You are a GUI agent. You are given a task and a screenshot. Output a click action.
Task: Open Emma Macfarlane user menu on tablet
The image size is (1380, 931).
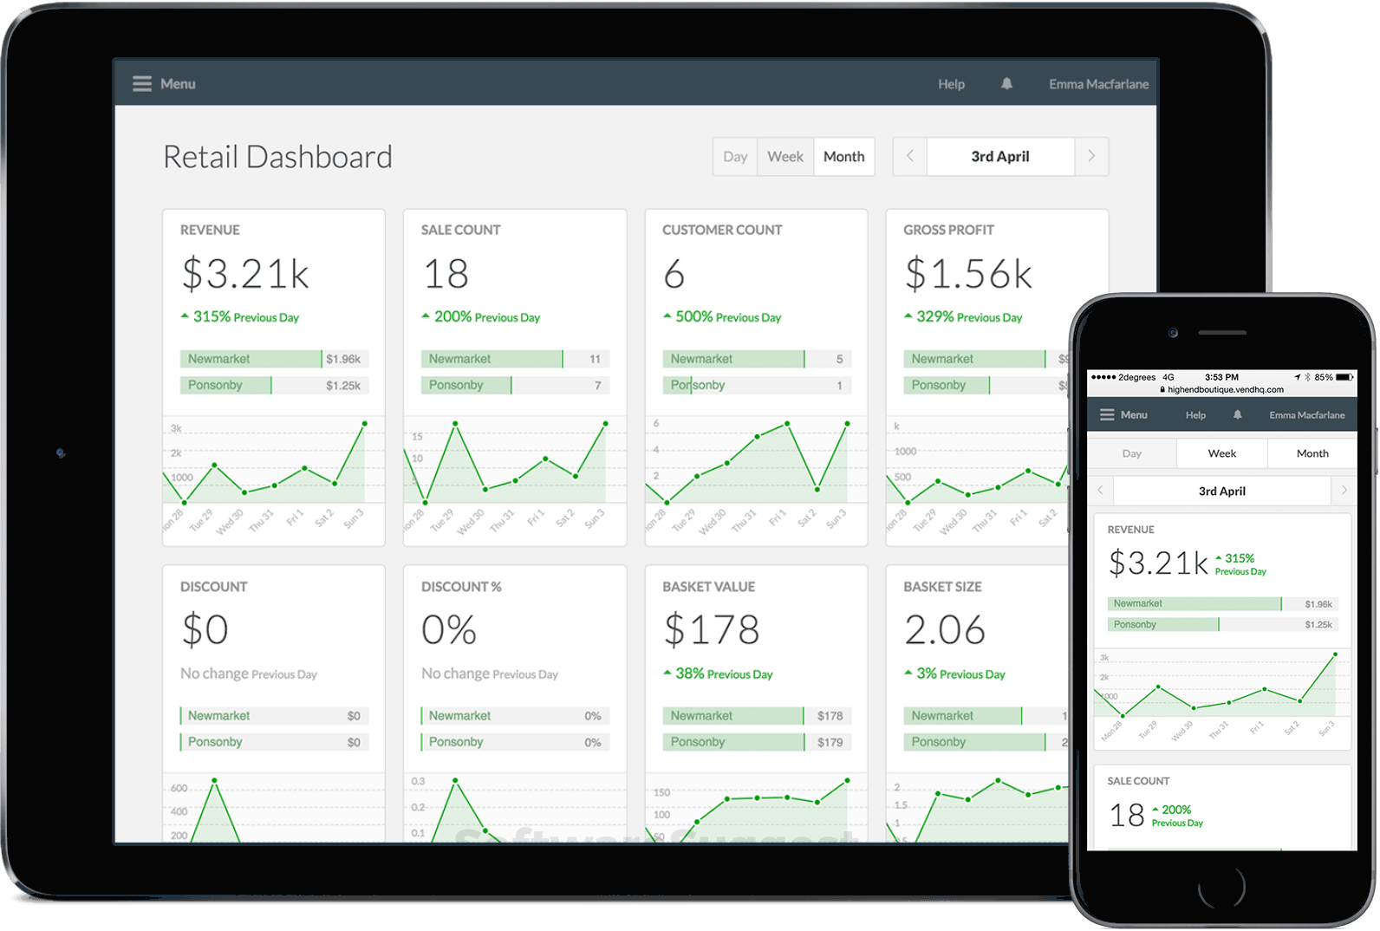1098,84
